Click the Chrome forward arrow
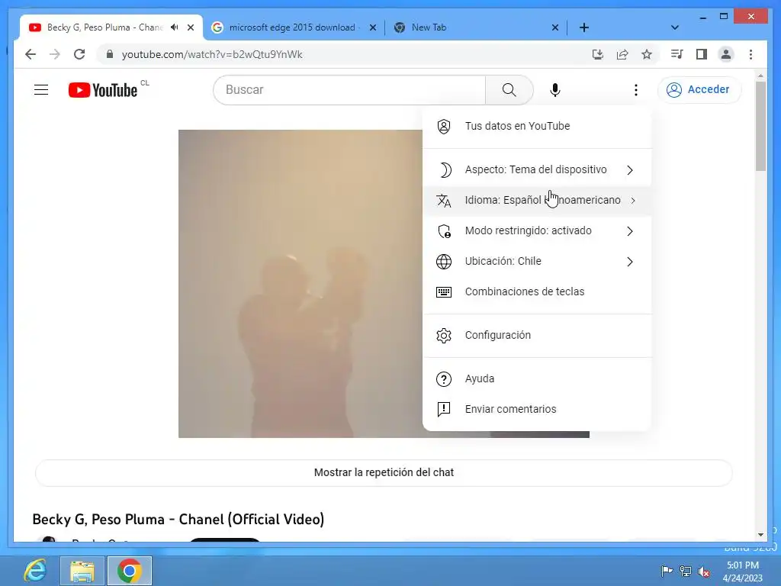This screenshot has width=781, height=586. coord(54,54)
